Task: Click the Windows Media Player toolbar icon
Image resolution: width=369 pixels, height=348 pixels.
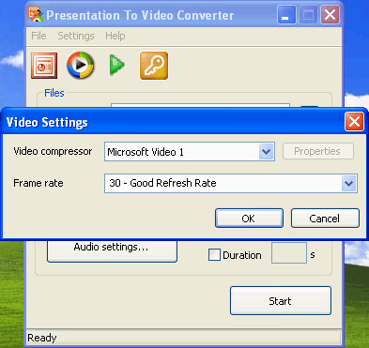Action: [81, 65]
